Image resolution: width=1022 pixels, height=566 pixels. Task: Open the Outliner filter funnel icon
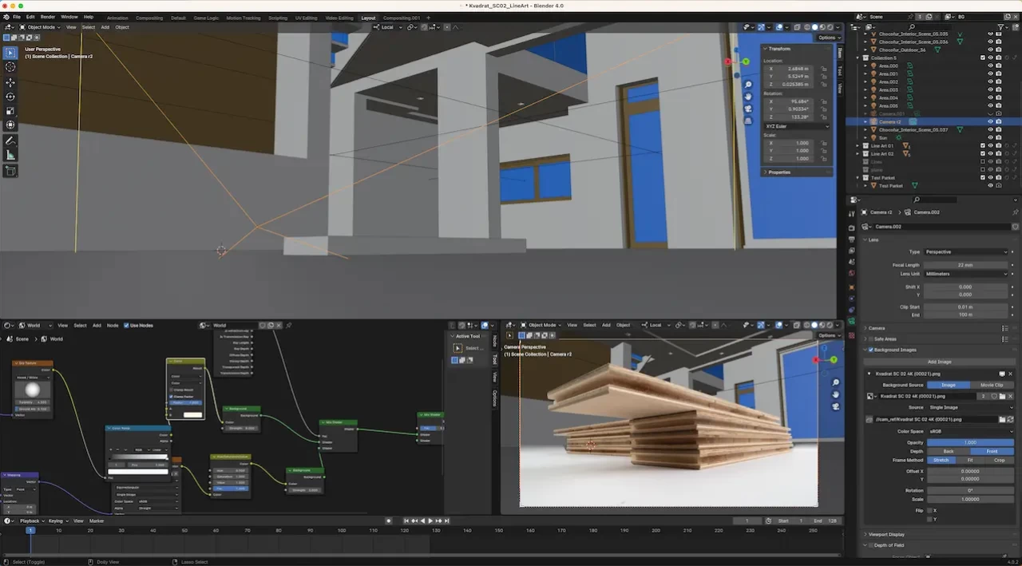tap(1000, 26)
